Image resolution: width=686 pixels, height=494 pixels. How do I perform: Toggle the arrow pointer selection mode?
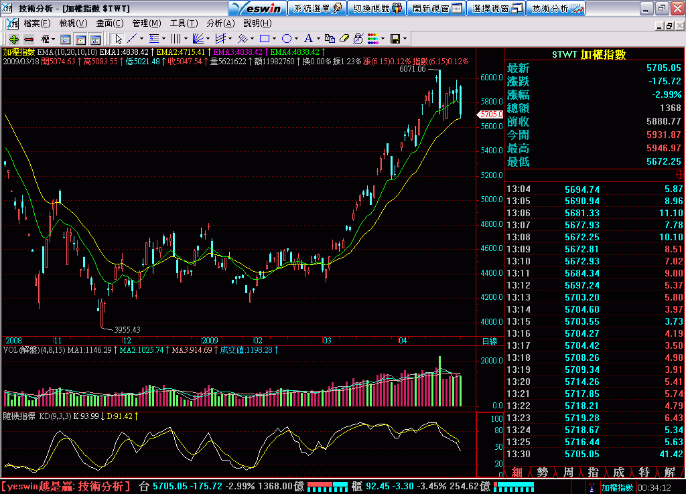tap(118, 39)
